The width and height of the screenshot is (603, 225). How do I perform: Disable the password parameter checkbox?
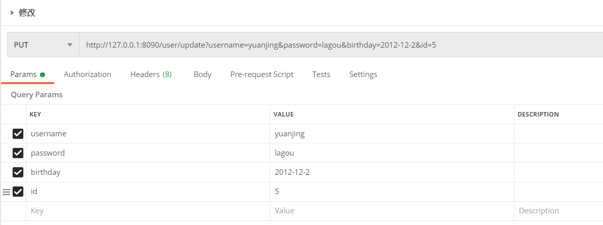click(18, 153)
